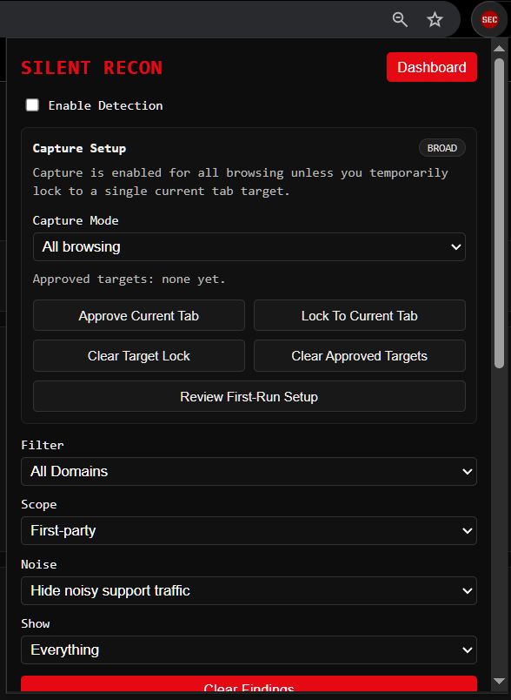Click the popup scrollbar thumb
The width and height of the screenshot is (511, 700).
pyautogui.click(x=499, y=213)
